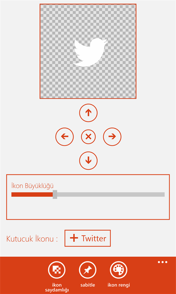Click the sabitle text label
The height and width of the screenshot is (294, 176).
coord(88,285)
